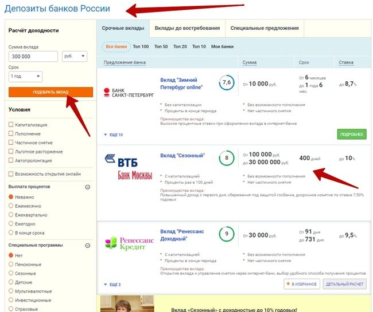
Task: Open the Вклад Ренессанс Доходный link
Action: (182, 235)
